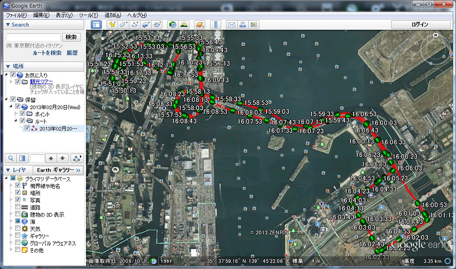Collapse the Search panel triangle

8,25
